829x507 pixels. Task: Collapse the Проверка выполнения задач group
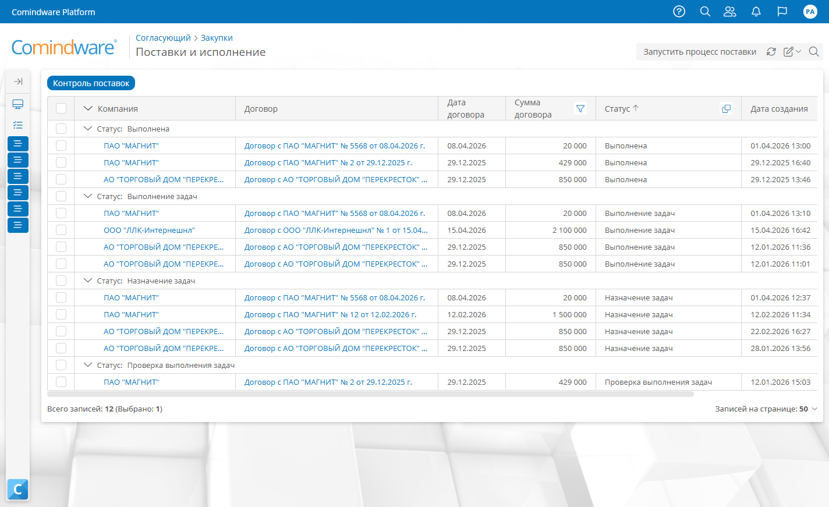tap(88, 365)
